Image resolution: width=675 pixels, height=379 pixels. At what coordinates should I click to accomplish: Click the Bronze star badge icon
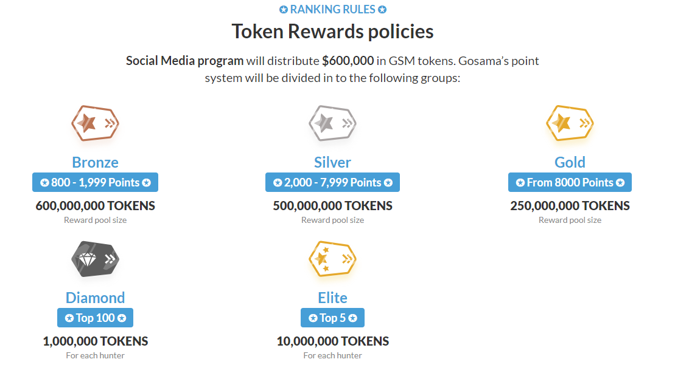point(95,123)
